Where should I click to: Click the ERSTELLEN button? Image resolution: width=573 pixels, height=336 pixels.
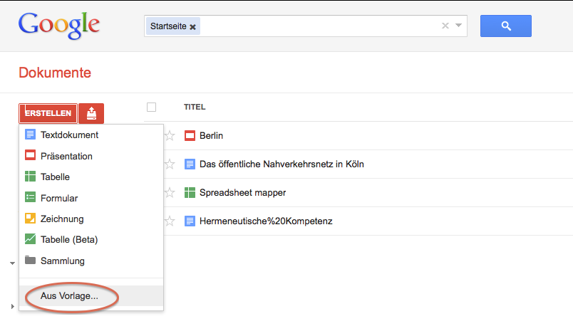[x=48, y=113]
